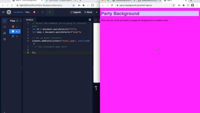Open new tab in right browser window
This screenshot has width=200, height=113.
[191, 1]
